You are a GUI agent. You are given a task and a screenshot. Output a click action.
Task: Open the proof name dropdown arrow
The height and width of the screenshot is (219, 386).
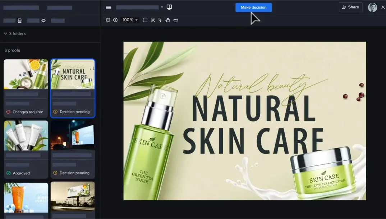tap(162, 7)
